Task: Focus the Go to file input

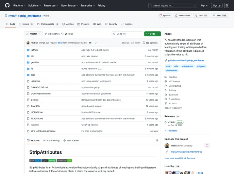Action: coord(127,34)
